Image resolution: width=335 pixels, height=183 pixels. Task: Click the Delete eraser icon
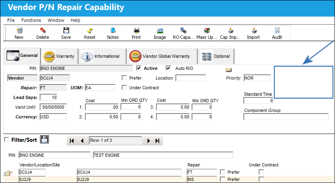43,31
